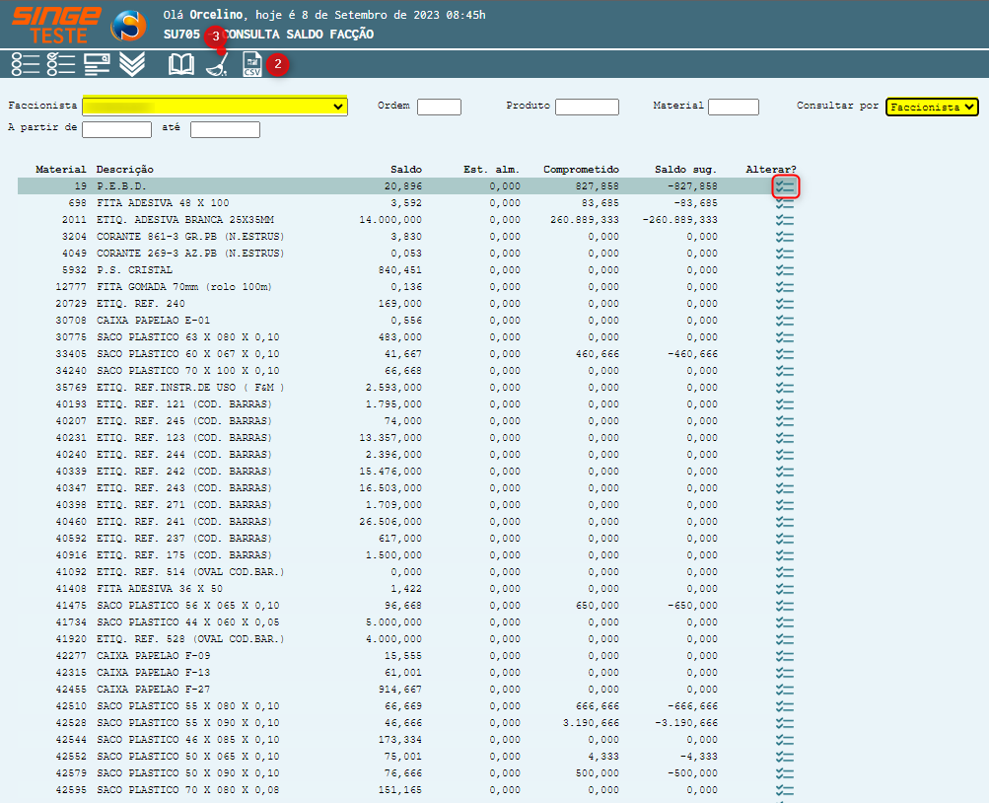Click Alterar icon for CORANTE 269-3 AZ.PB
Viewport: 989px width, 803px height.
click(x=785, y=254)
